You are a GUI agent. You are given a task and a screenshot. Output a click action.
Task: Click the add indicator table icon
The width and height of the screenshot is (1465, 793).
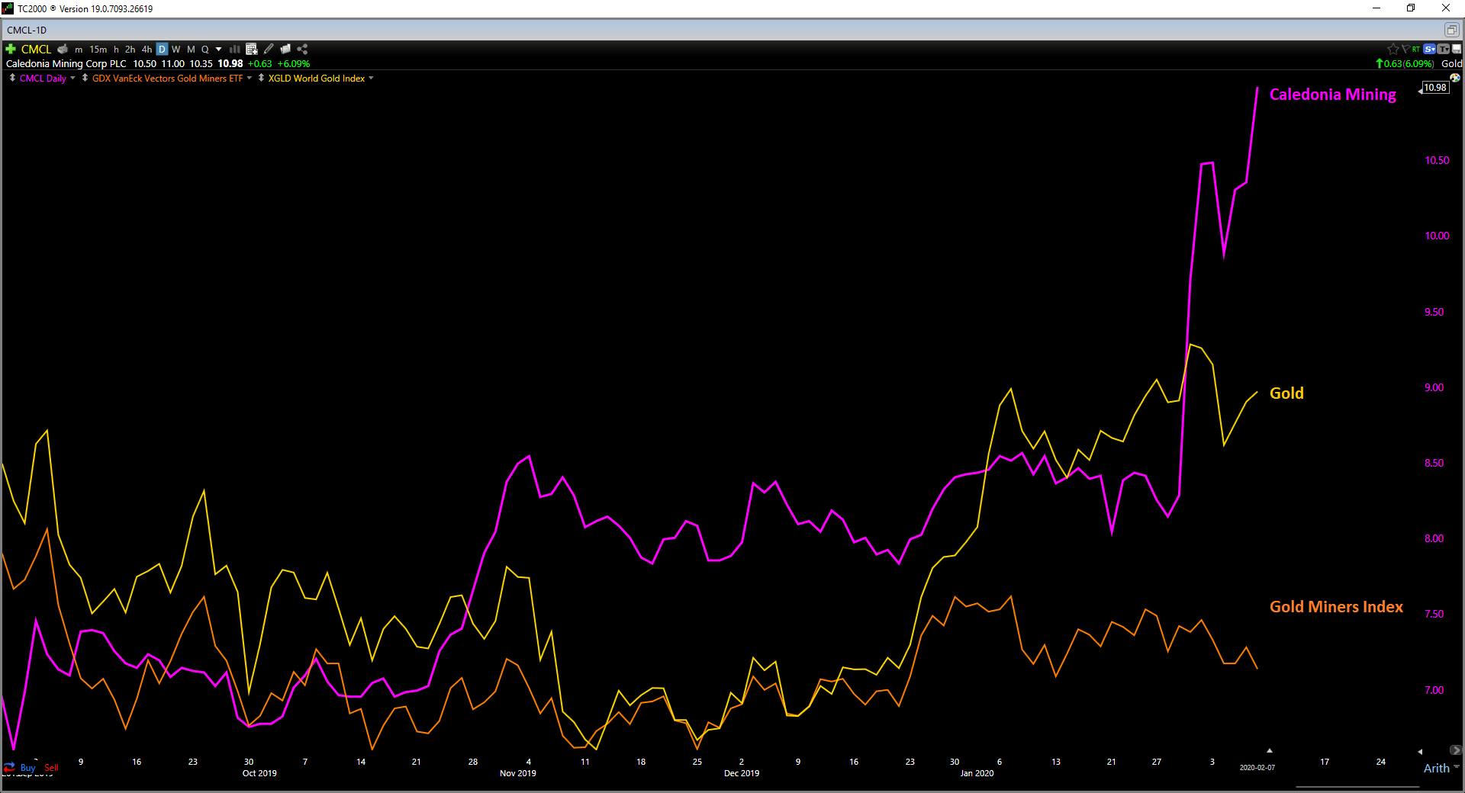252,49
